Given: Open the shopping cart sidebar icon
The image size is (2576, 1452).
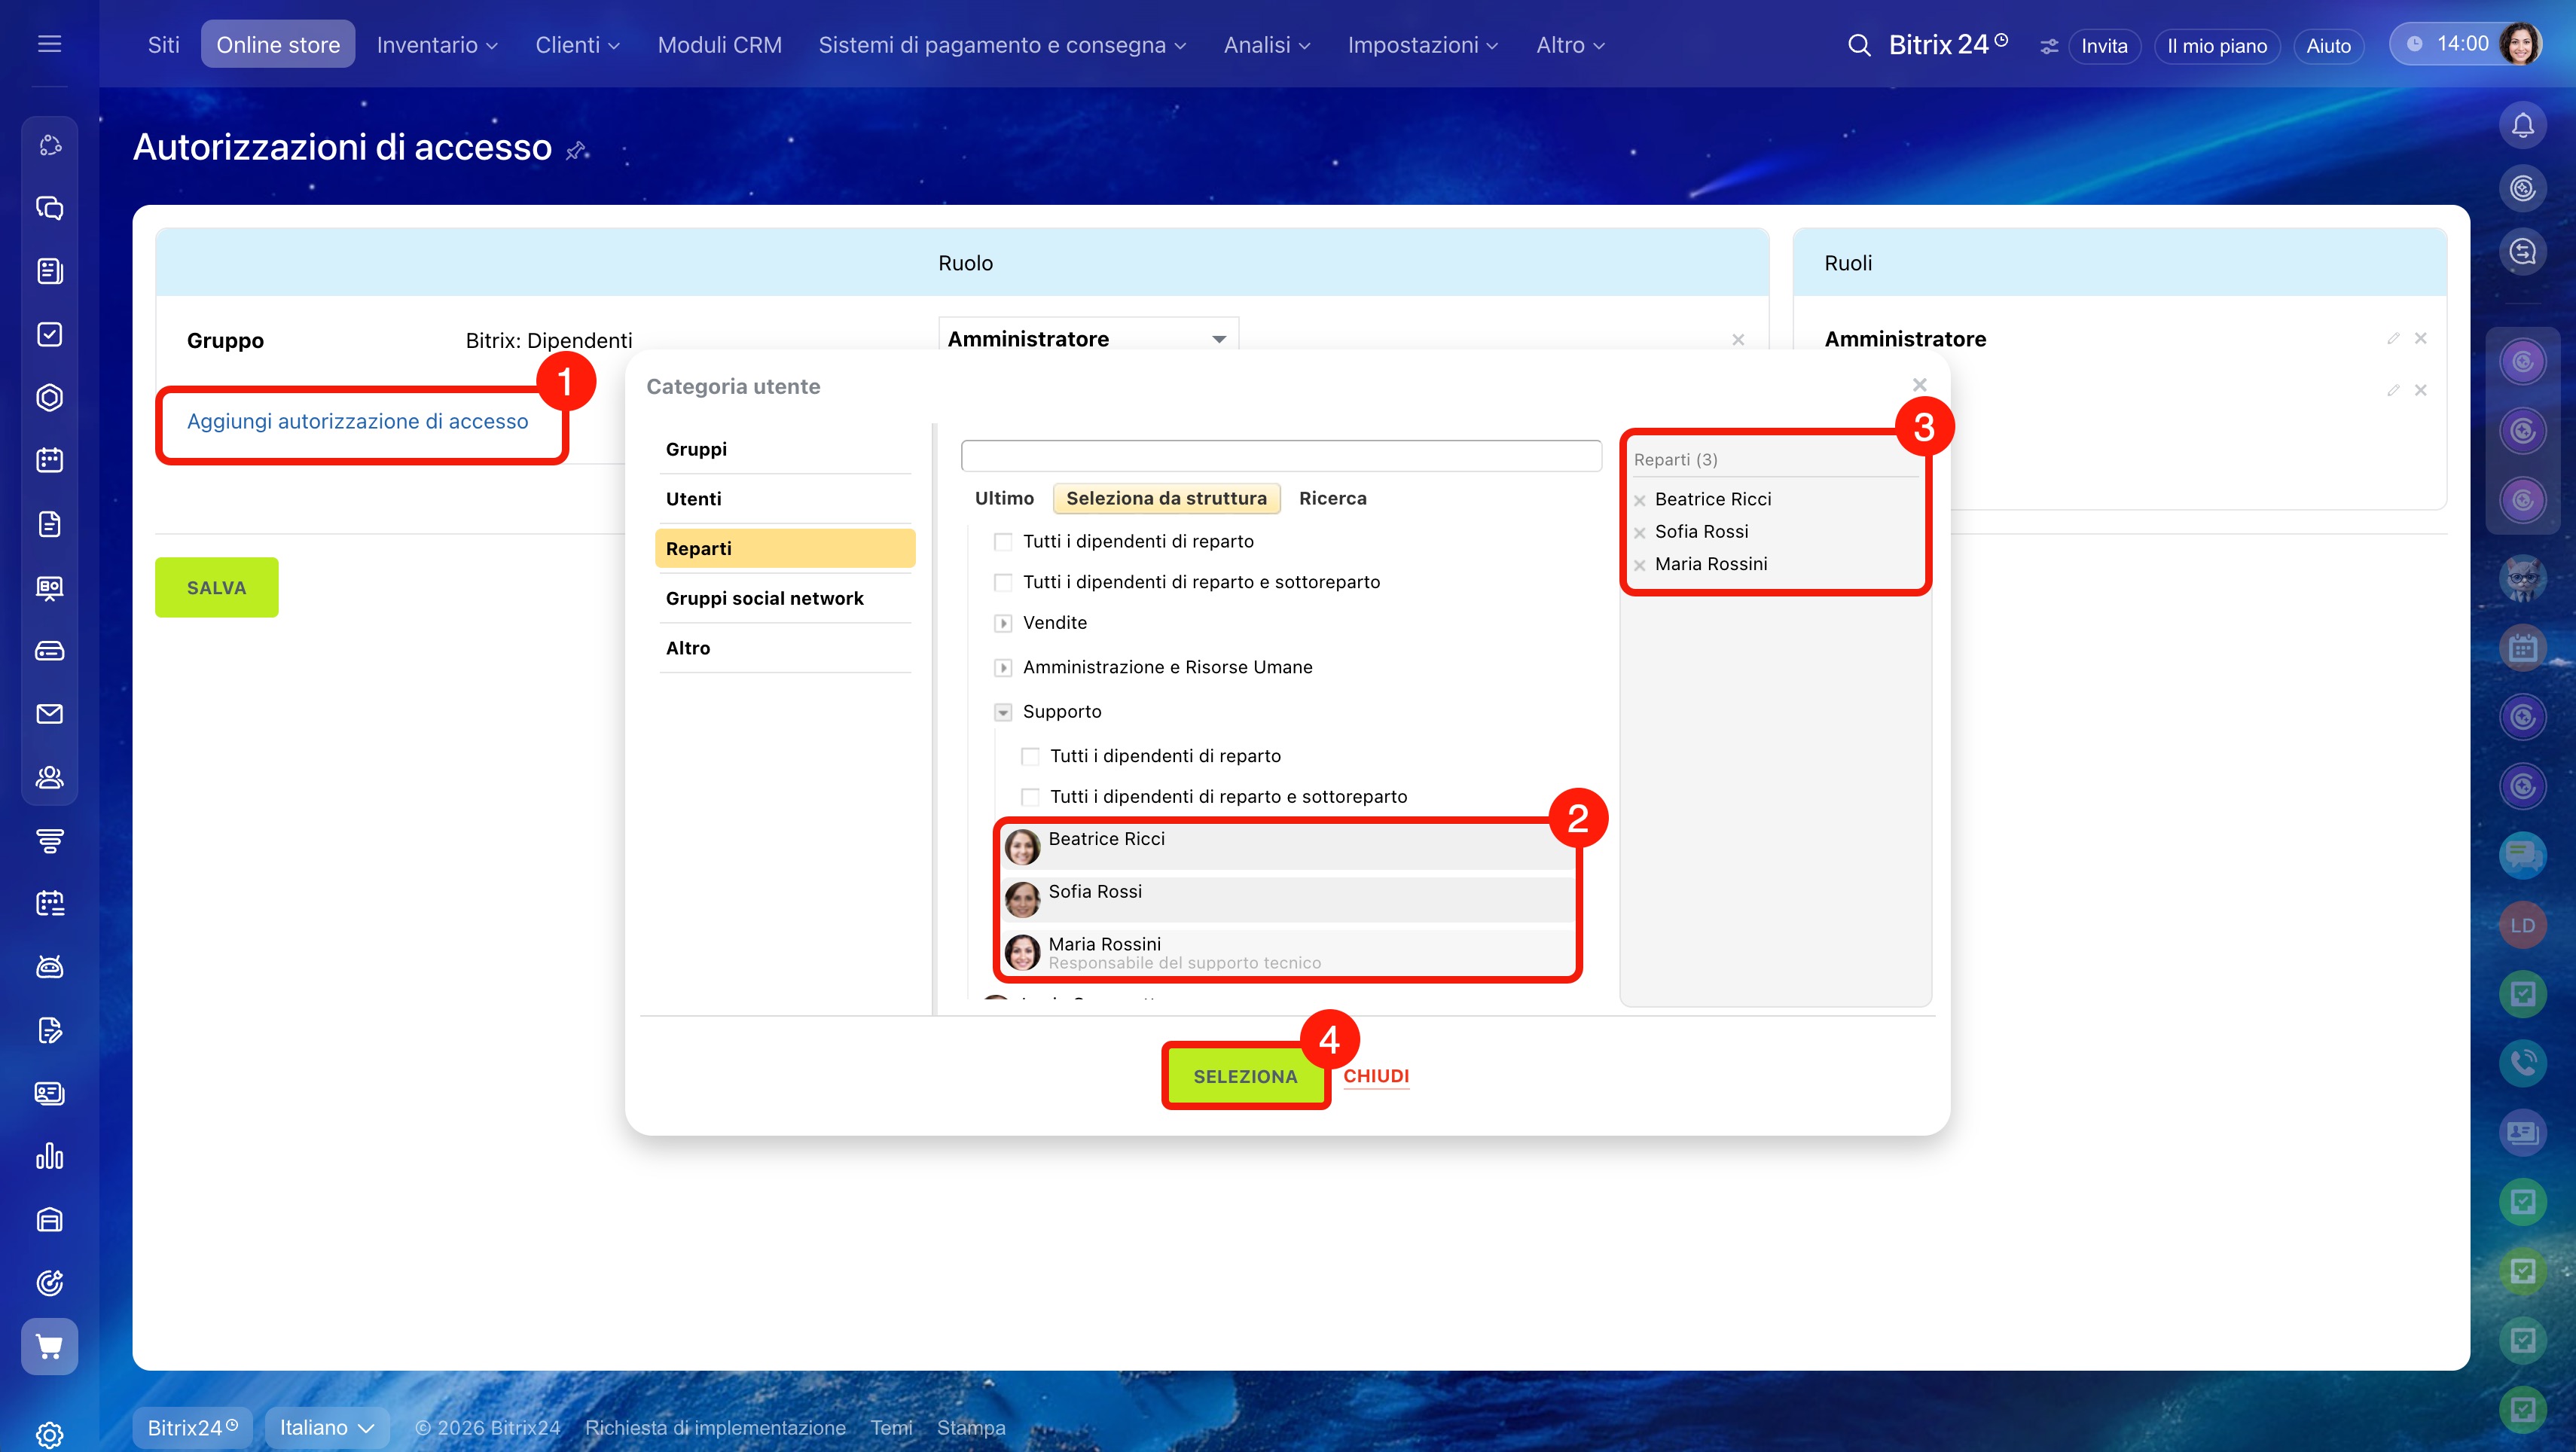Looking at the screenshot, I should [x=49, y=1346].
